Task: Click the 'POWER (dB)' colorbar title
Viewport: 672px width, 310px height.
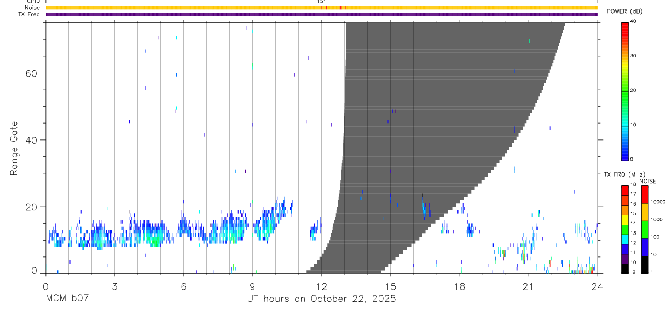Action: coord(625,11)
